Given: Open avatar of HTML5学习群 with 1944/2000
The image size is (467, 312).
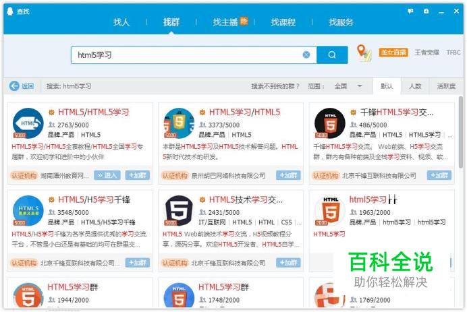Looking at the screenshot, I should point(28,295).
